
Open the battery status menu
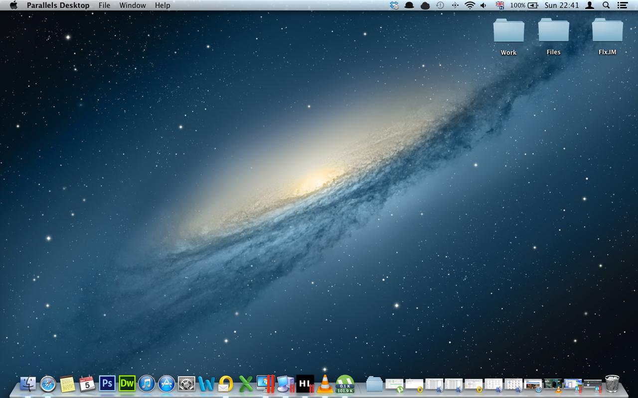(x=533, y=5)
